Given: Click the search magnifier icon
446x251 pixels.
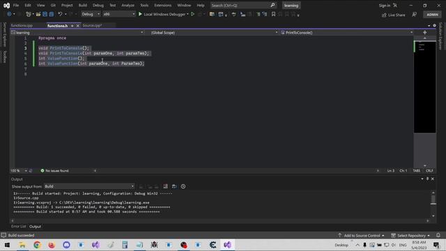Looking at the screenshot, I should click(x=272, y=5).
